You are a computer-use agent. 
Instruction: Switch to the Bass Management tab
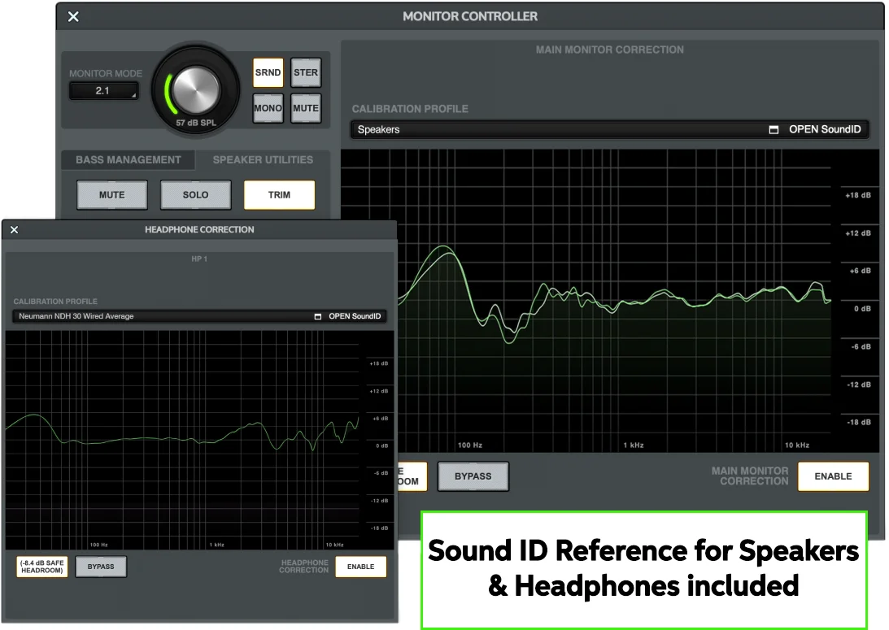129,160
